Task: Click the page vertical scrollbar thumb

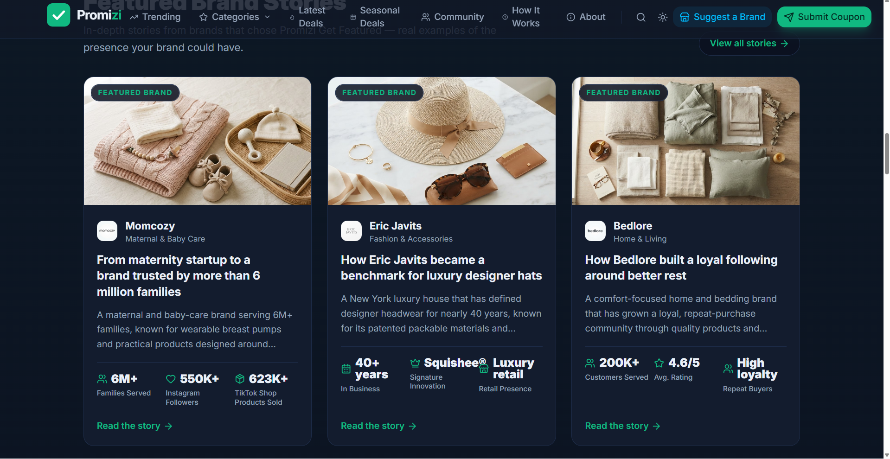Action: [x=887, y=153]
